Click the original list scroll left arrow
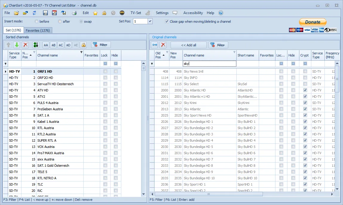This screenshot has height=205, width=343. pos(152,194)
